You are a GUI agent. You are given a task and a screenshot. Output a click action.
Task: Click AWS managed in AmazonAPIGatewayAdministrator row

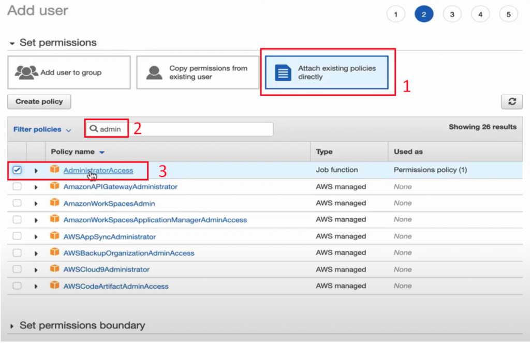pos(341,187)
